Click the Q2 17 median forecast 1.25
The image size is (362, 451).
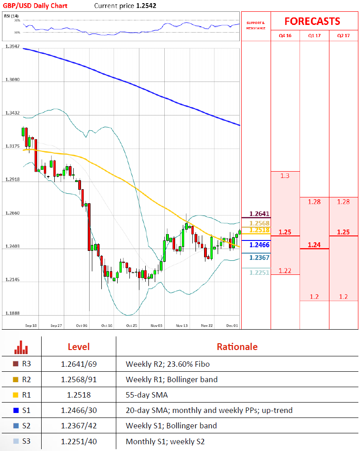343,232
